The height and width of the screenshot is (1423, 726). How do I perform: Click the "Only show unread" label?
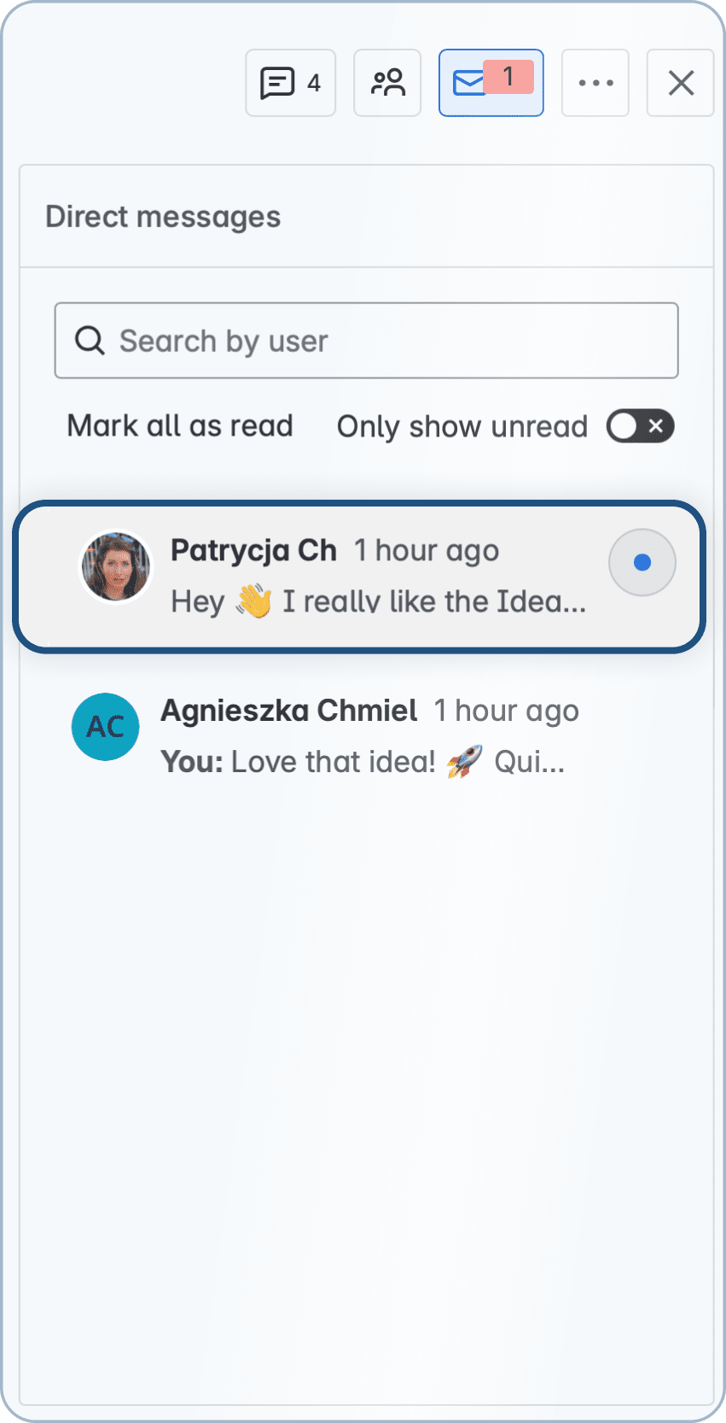tap(462, 426)
